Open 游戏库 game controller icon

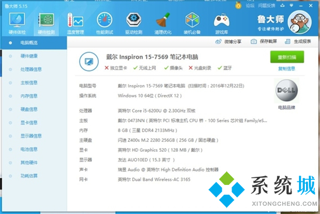tap(222, 23)
